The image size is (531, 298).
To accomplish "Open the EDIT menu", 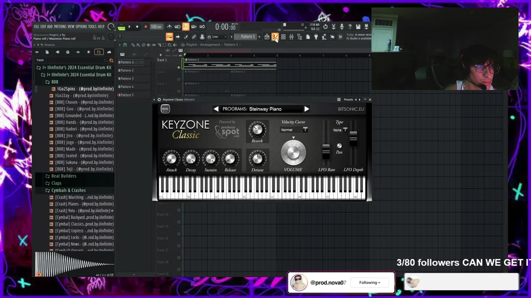I will coord(43,26).
